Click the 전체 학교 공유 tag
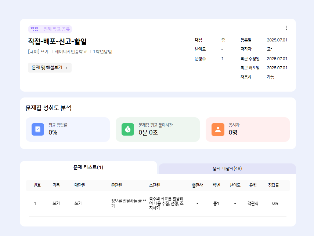Screen dimensions: 314x236 pyautogui.click(x=57, y=29)
